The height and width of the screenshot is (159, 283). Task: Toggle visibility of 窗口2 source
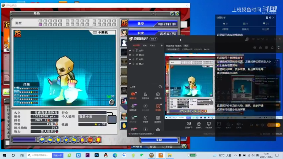pyautogui.click(x=130, y=55)
